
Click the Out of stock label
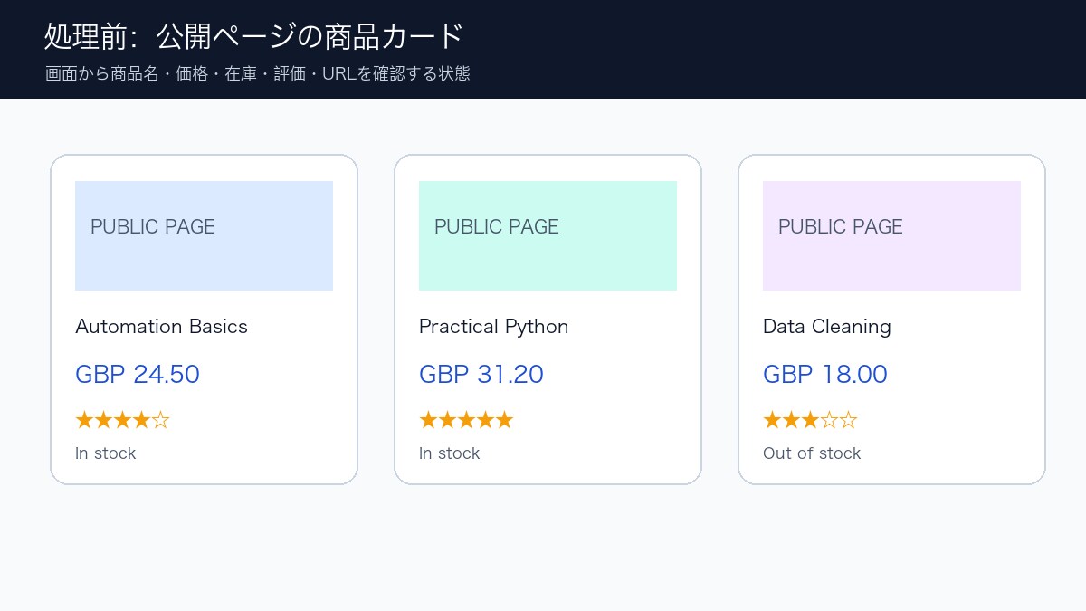[812, 453]
